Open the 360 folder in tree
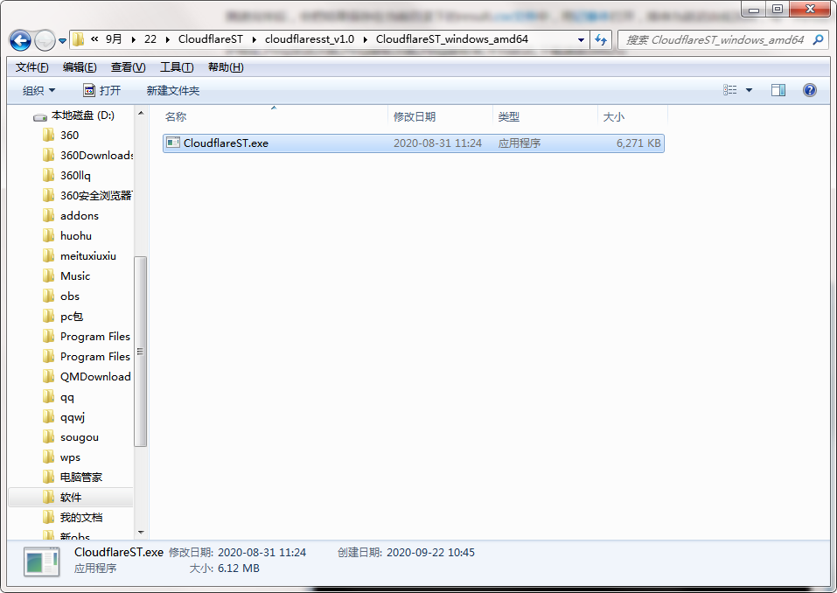Image resolution: width=837 pixels, height=593 pixels. click(x=60, y=135)
